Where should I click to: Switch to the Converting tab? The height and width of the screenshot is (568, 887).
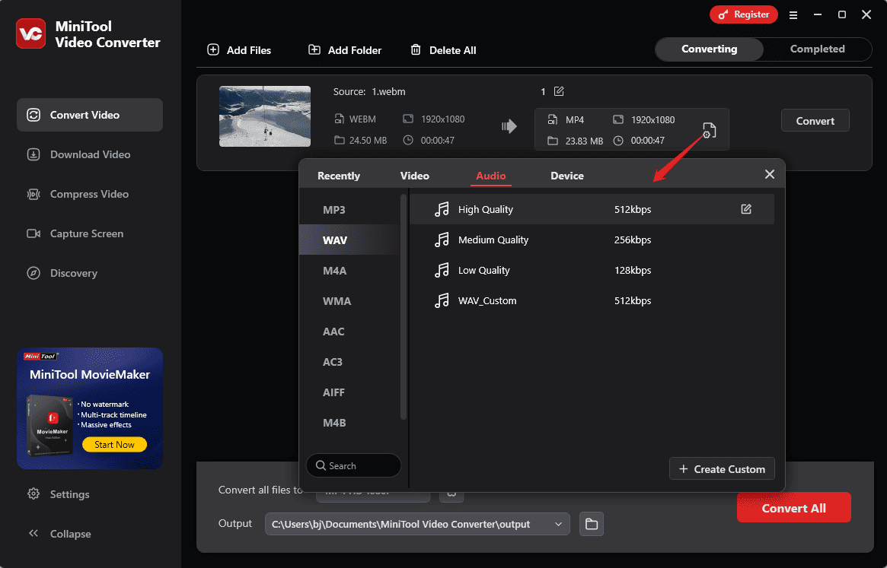710,49
